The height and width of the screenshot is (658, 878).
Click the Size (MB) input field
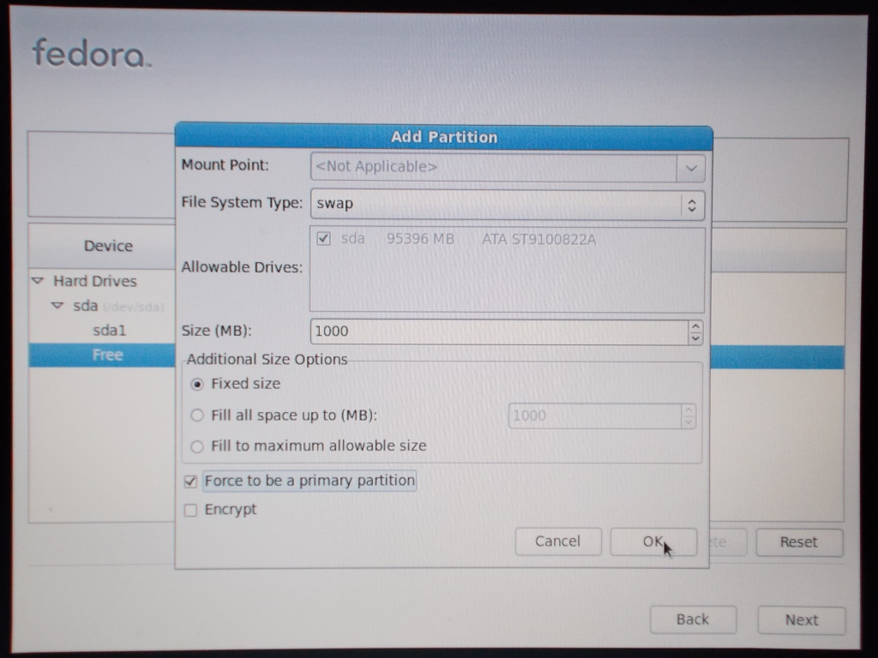click(497, 332)
